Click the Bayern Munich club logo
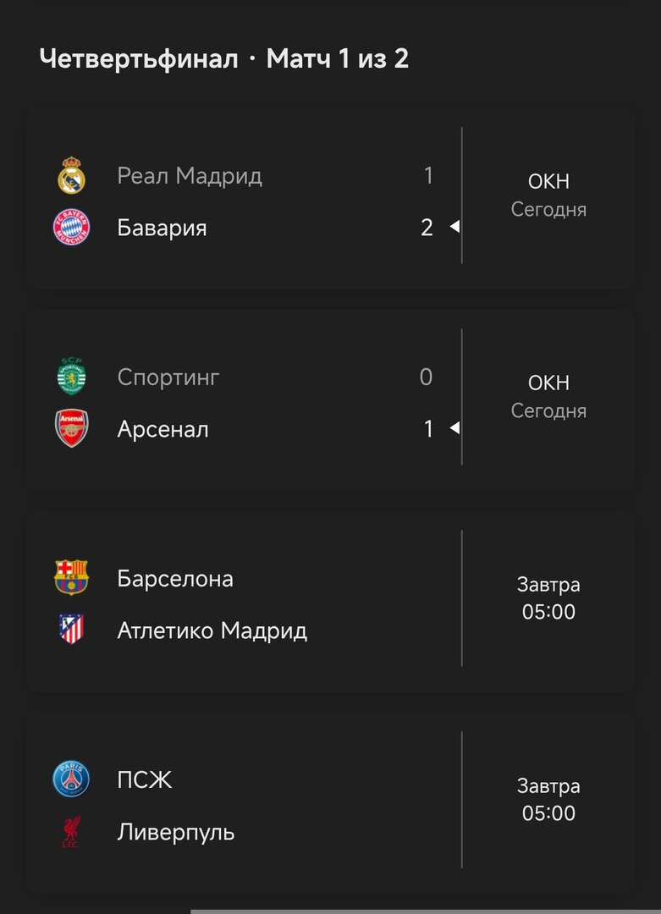Image resolution: width=661 pixels, height=914 pixels. [x=71, y=228]
